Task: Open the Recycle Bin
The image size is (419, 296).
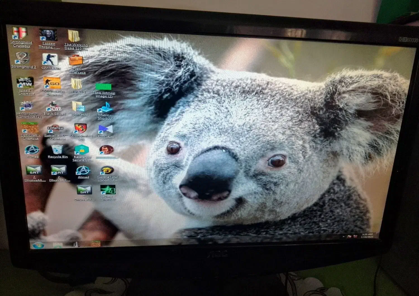Action: click(58, 150)
